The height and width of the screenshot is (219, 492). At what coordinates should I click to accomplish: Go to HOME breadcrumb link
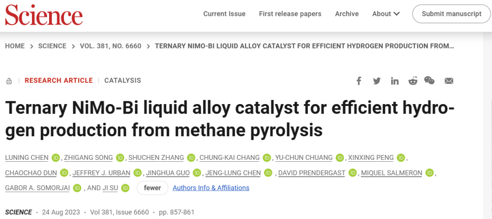[x=15, y=46]
